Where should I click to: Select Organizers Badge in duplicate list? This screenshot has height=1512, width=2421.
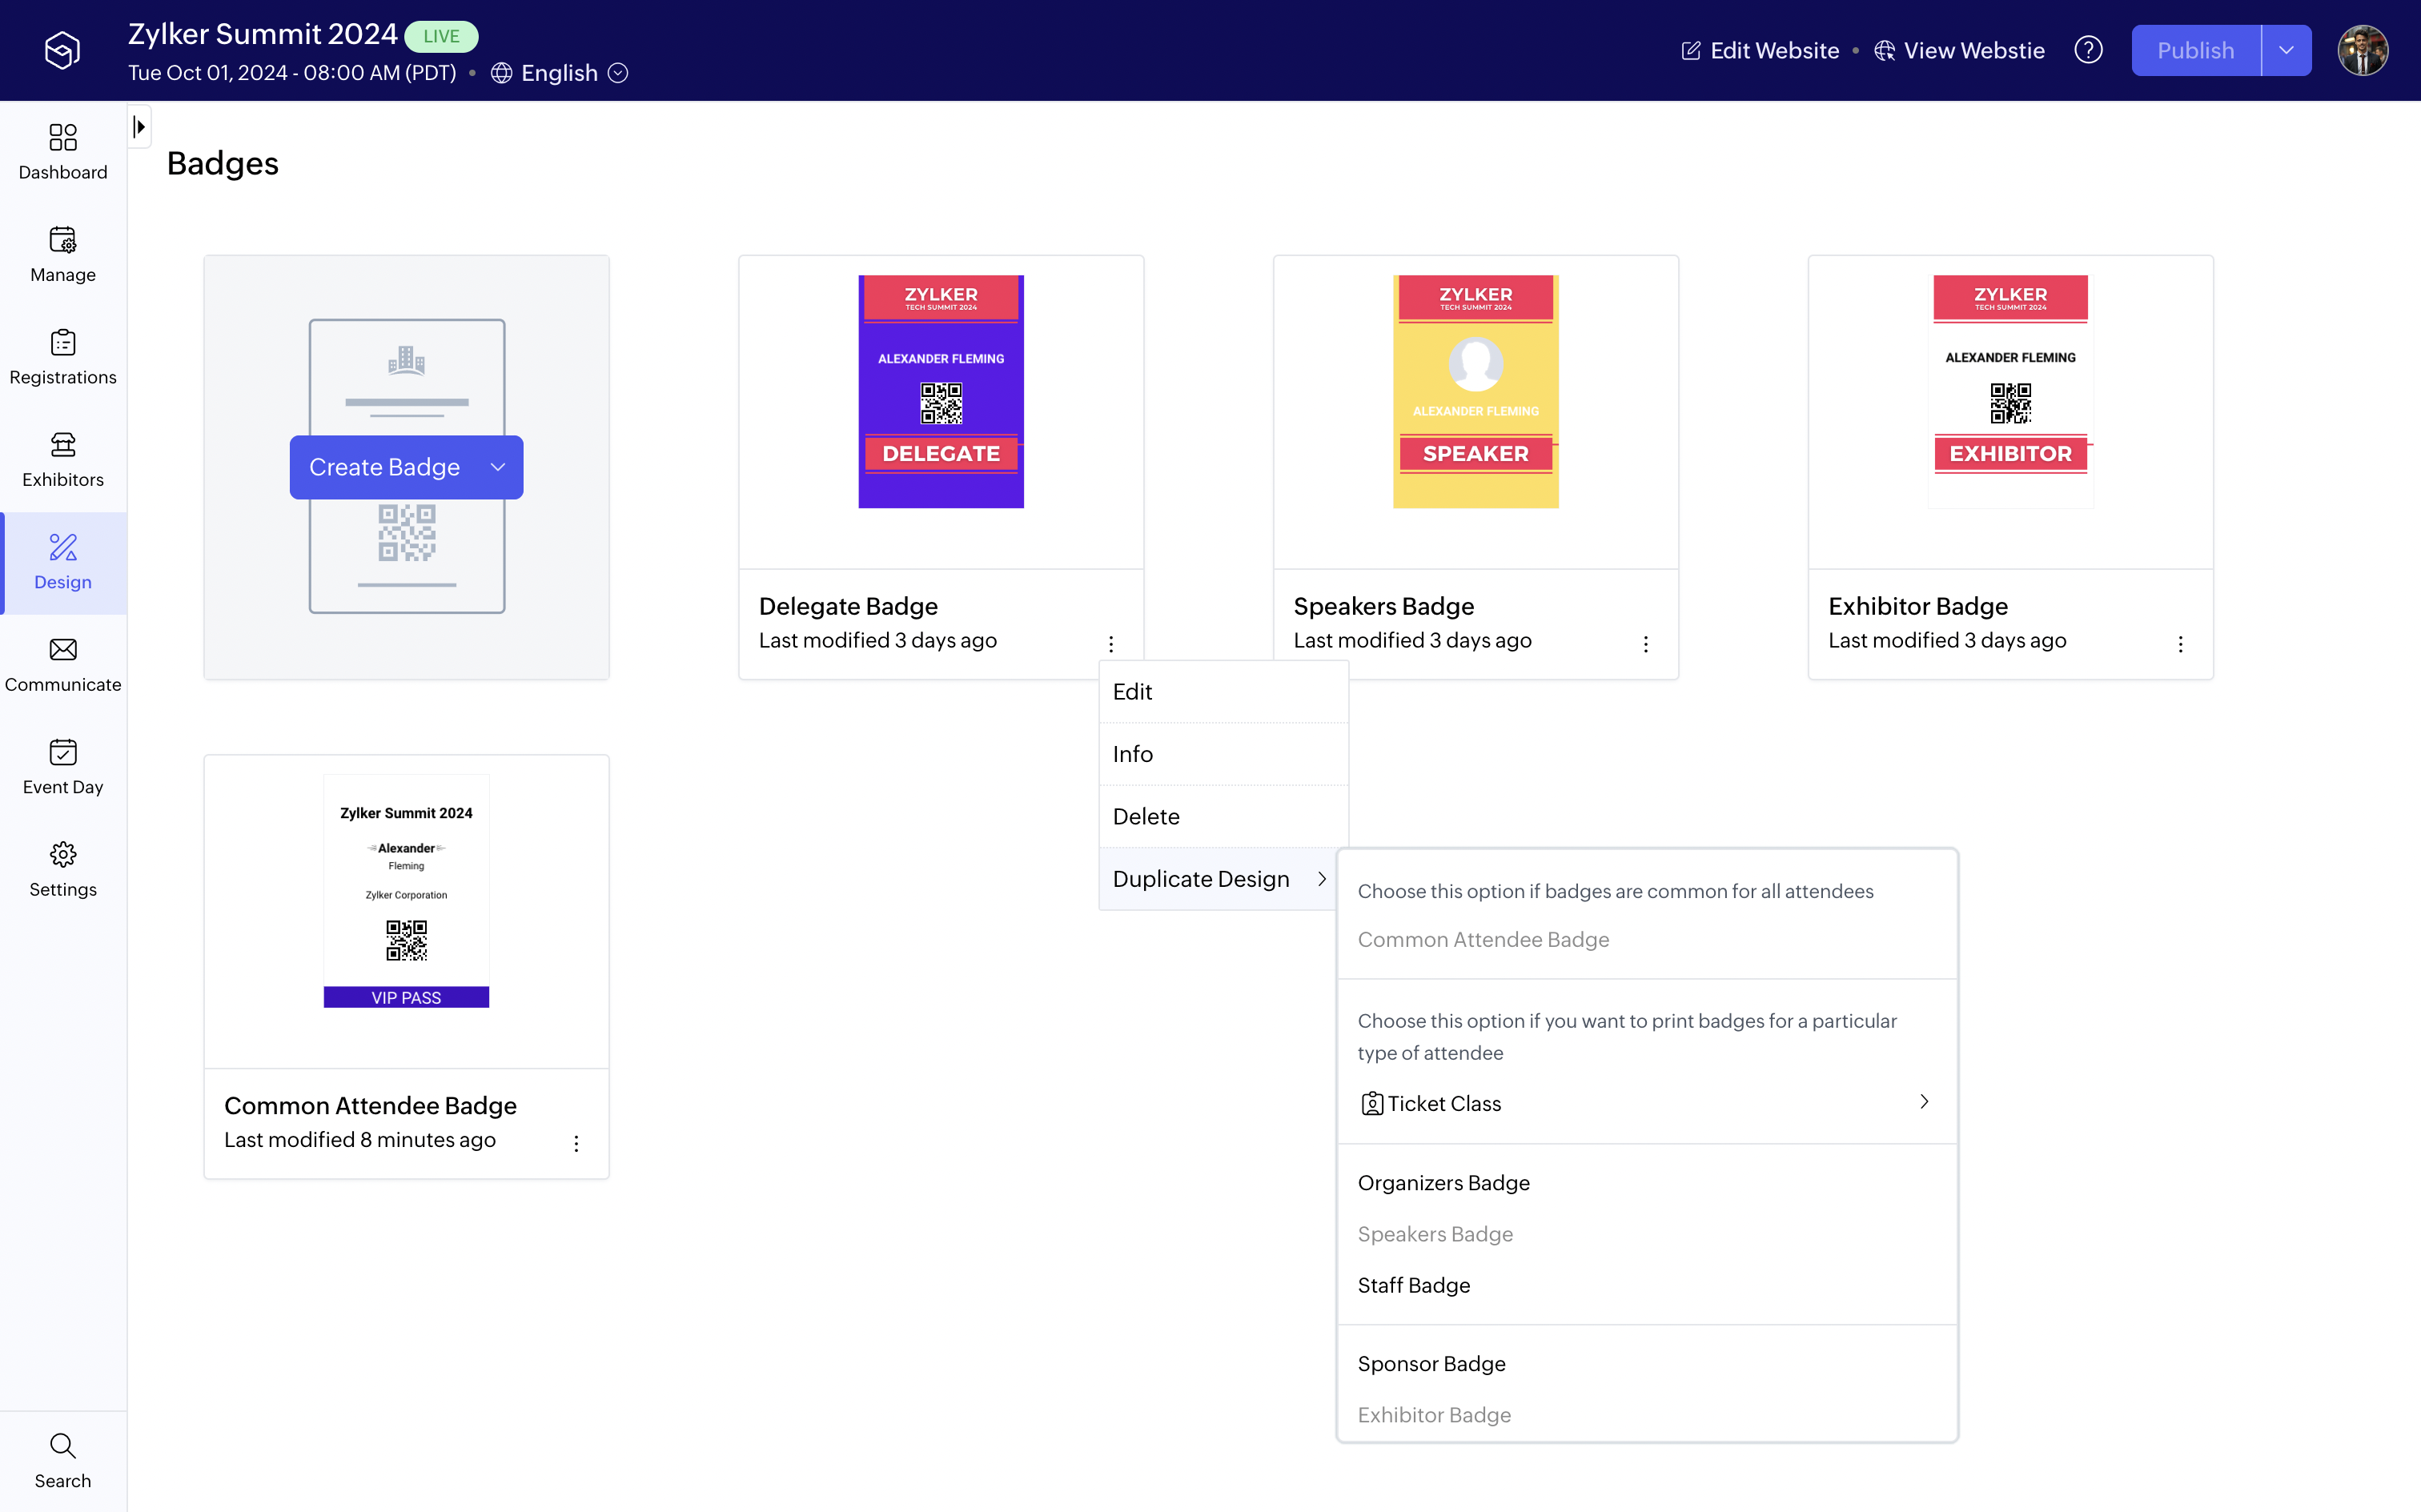click(x=1443, y=1183)
